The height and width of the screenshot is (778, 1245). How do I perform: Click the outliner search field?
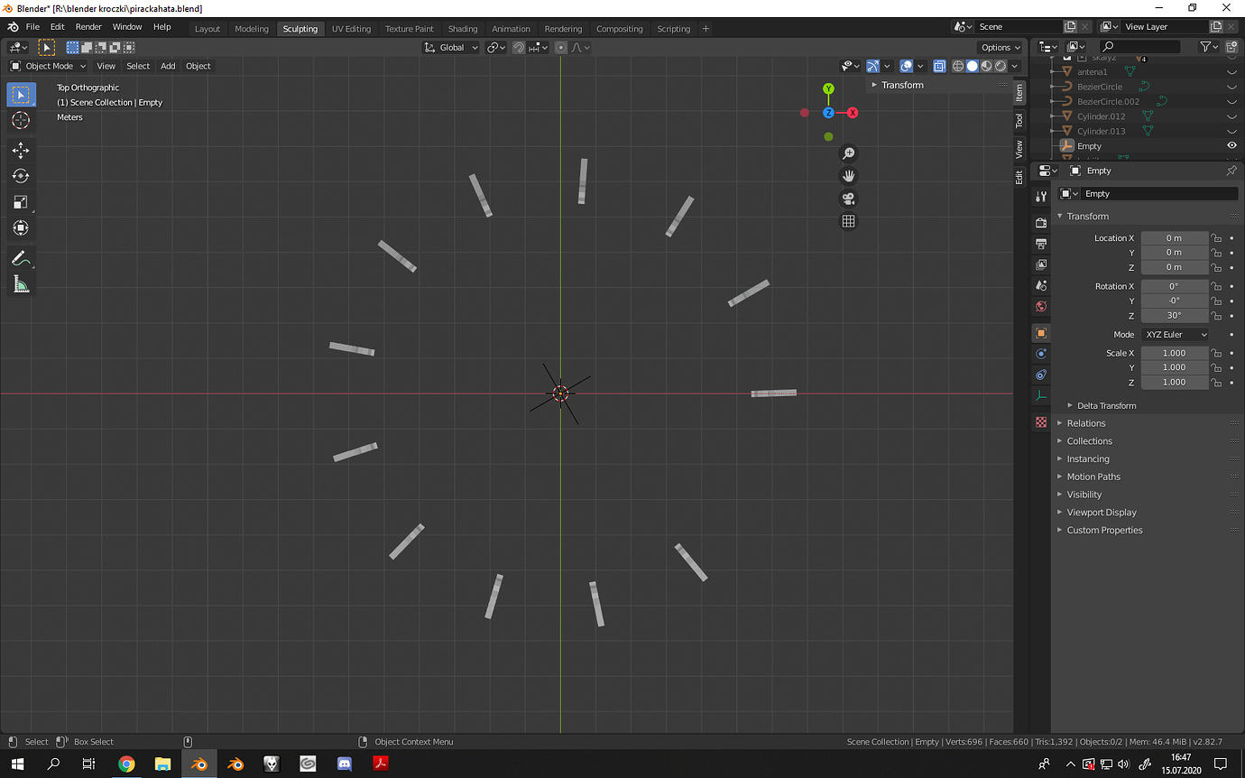[x=1139, y=47]
